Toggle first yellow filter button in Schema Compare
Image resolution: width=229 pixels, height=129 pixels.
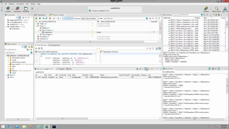(64, 18)
